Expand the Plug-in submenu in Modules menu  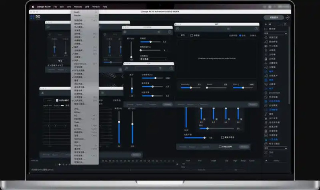(x=85, y=146)
